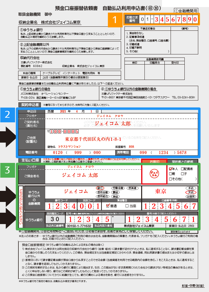Click the ①金融機関用 label box
Viewport: 209px width, 292px height.
tap(186, 11)
